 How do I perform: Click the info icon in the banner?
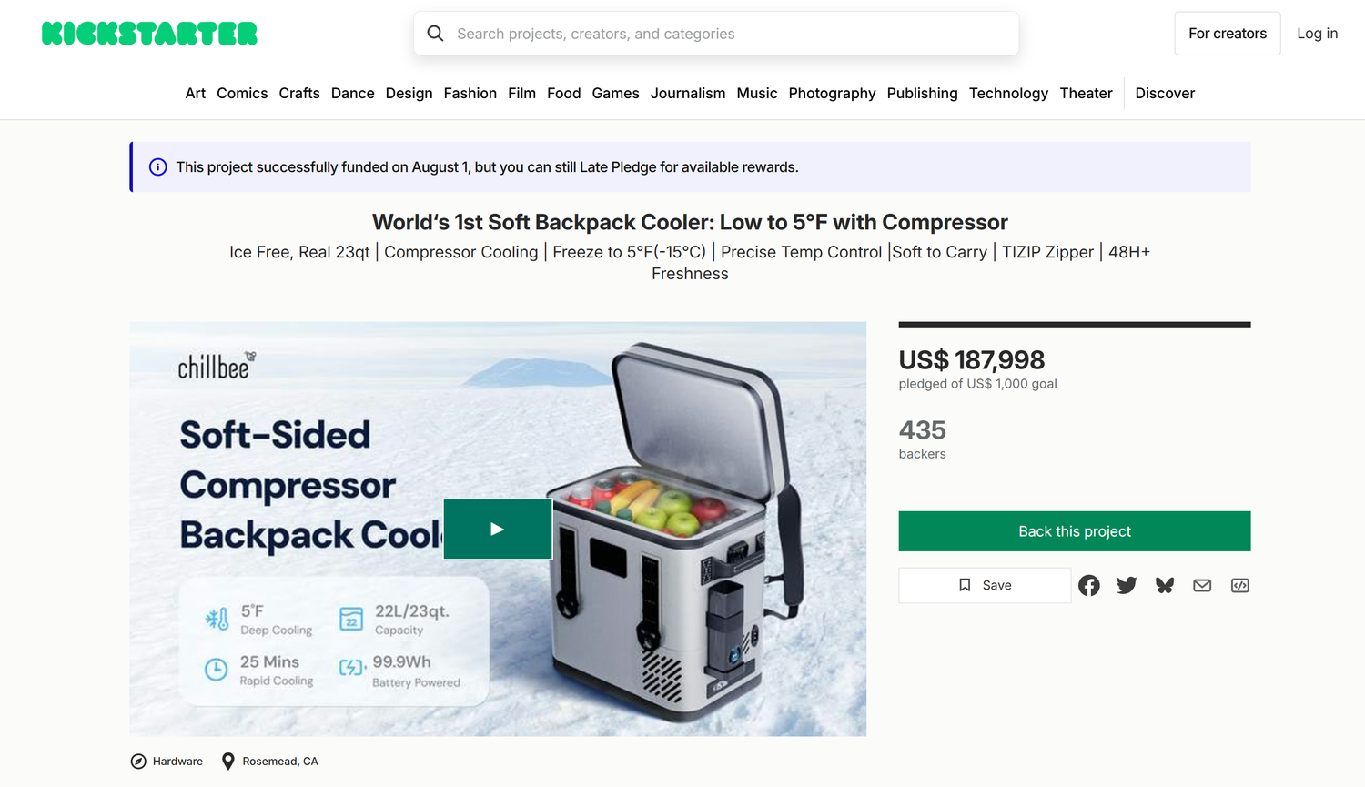coord(157,167)
